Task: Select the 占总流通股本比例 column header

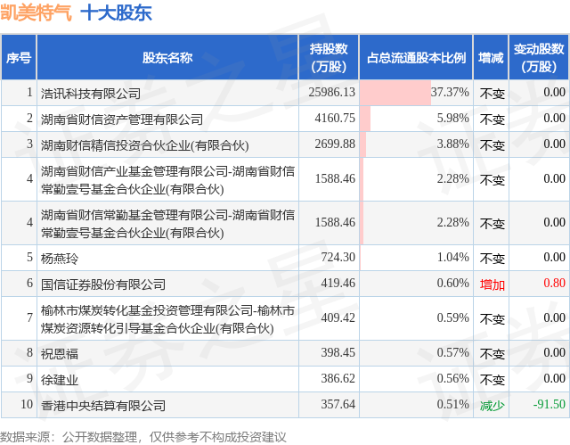Action: tap(416, 57)
